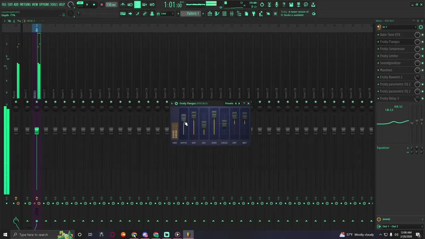Open the FILE menu

pyautogui.click(x=4, y=5)
